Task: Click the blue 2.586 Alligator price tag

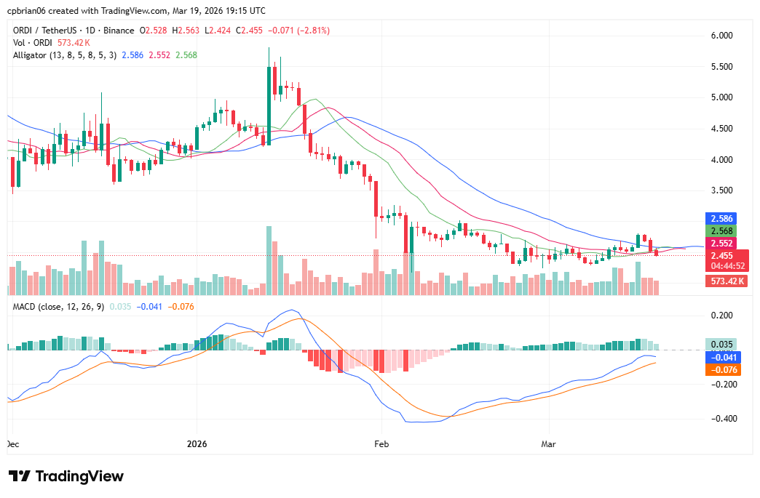Action: tap(722, 218)
